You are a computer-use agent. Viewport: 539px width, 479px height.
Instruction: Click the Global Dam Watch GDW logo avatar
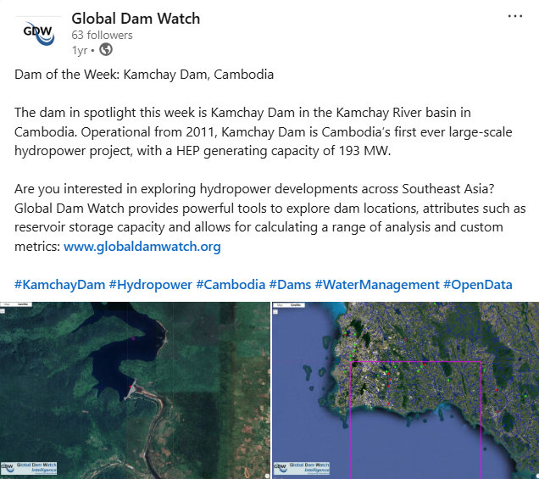[x=37, y=35]
